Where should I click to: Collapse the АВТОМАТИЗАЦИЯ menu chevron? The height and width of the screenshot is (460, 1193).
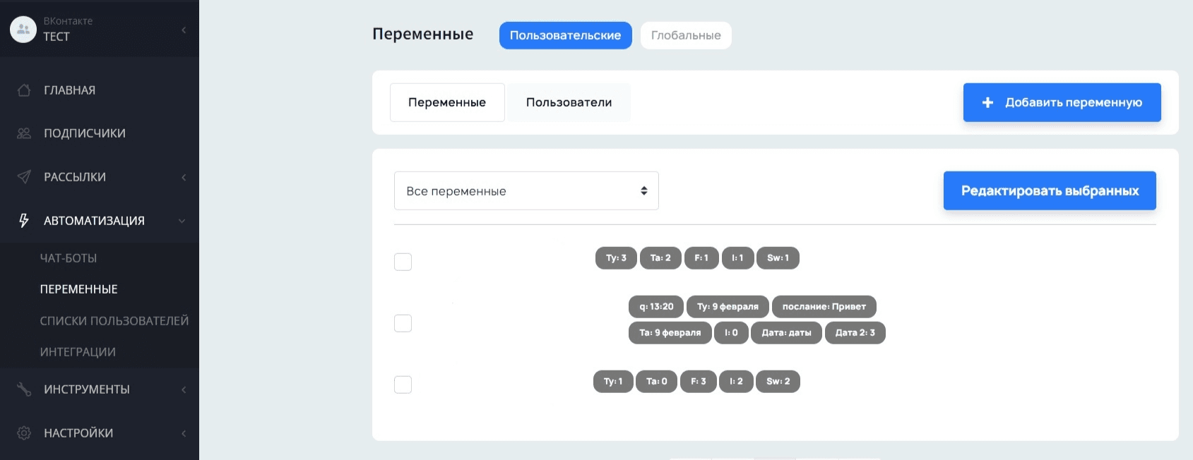click(x=182, y=221)
